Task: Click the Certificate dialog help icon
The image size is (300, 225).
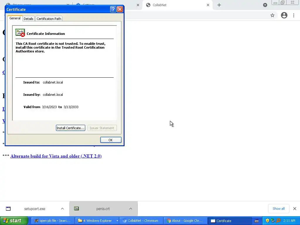Action: click(113, 9)
